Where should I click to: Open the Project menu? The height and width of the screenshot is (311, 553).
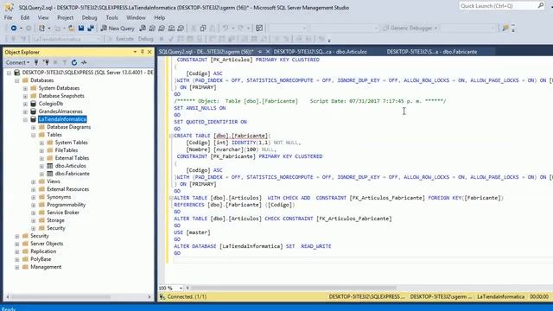[x=66, y=17]
